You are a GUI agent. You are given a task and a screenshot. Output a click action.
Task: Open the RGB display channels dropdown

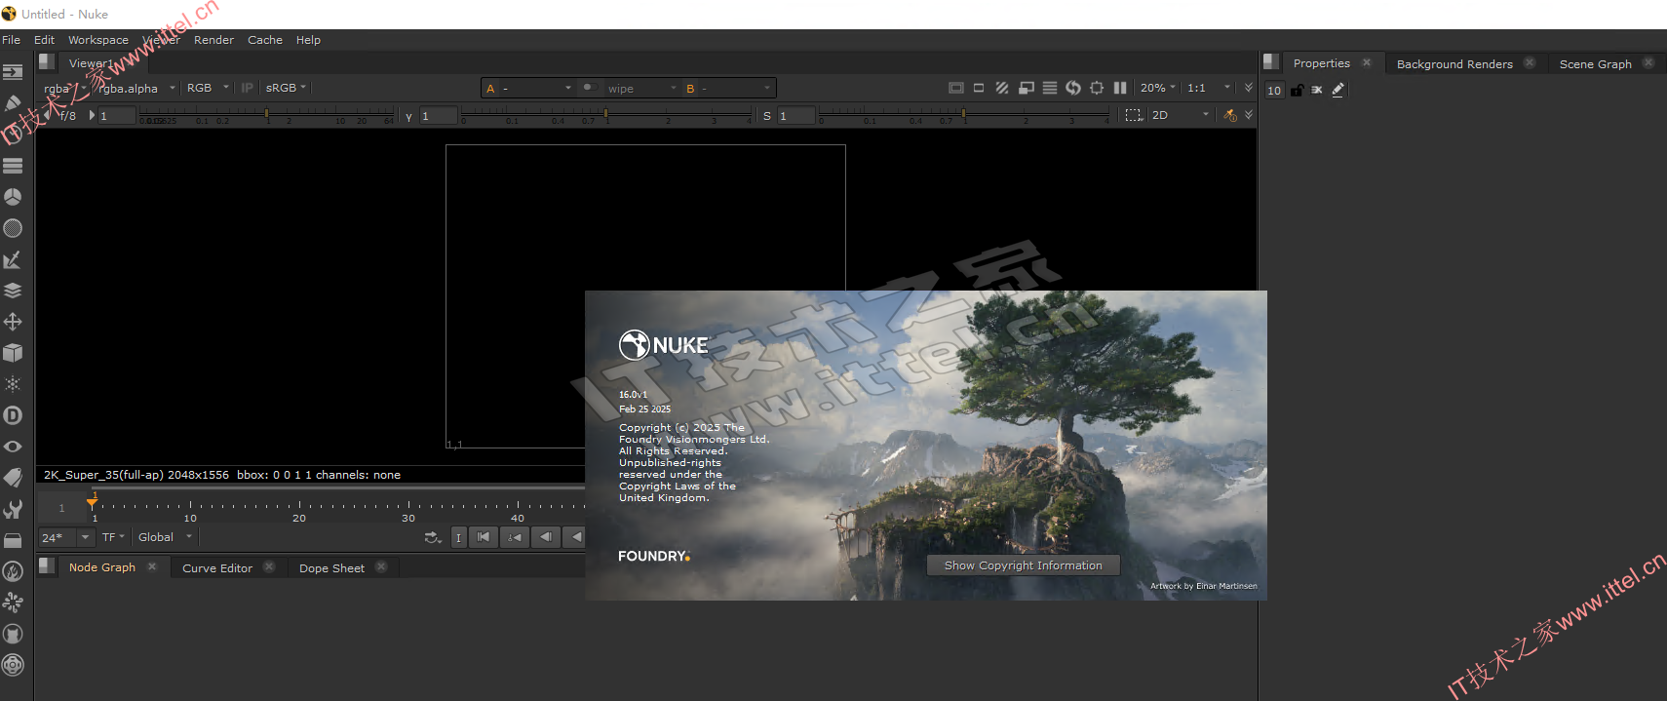coord(208,88)
